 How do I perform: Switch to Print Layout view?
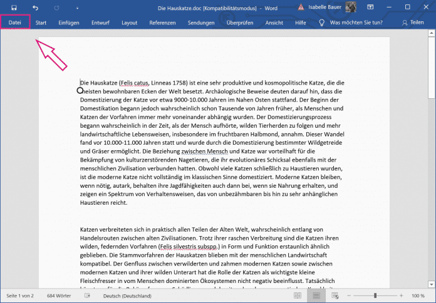pos(316,295)
